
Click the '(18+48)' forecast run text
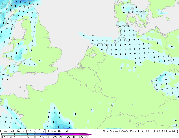click(170, 131)
